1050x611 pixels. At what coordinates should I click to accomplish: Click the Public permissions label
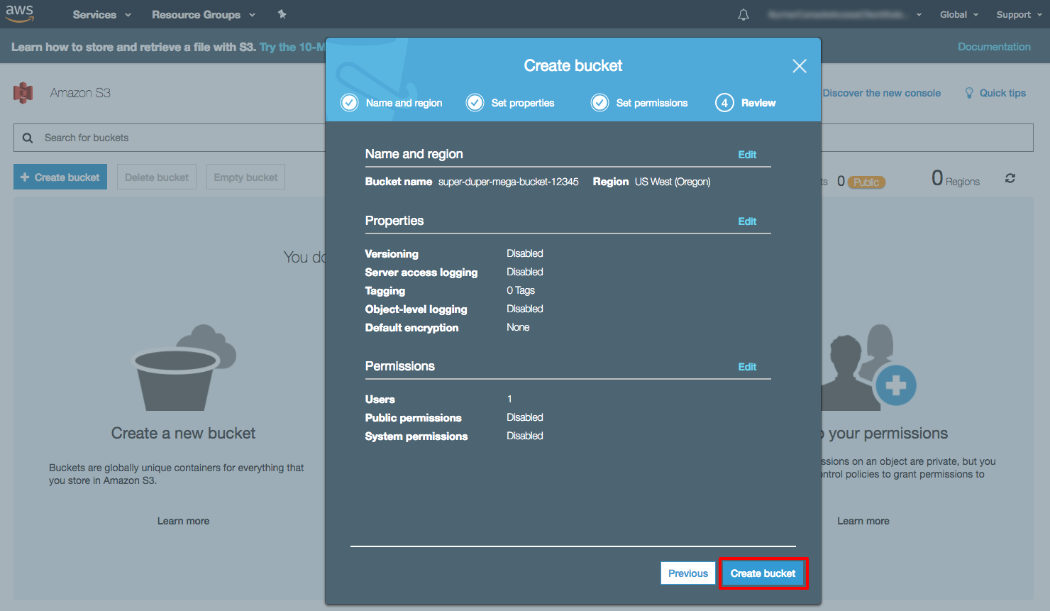(414, 418)
